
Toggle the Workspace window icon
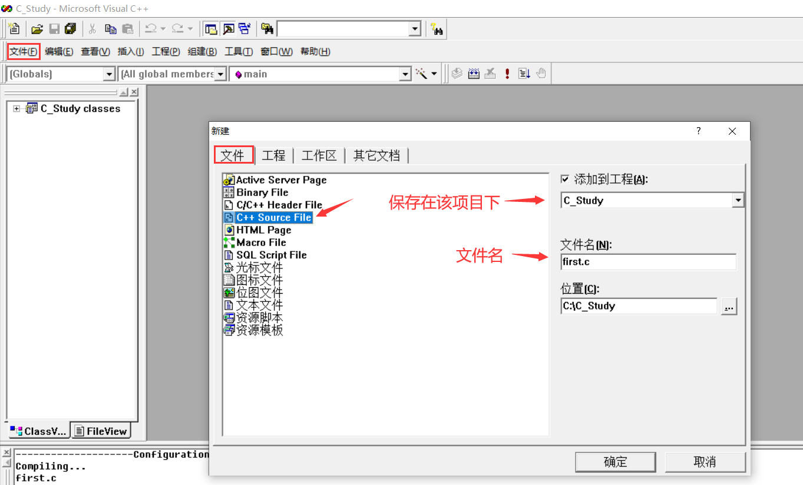(x=210, y=28)
